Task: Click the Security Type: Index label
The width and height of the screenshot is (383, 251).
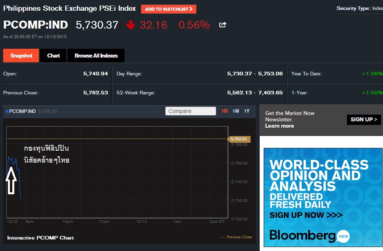Action: 360,8
